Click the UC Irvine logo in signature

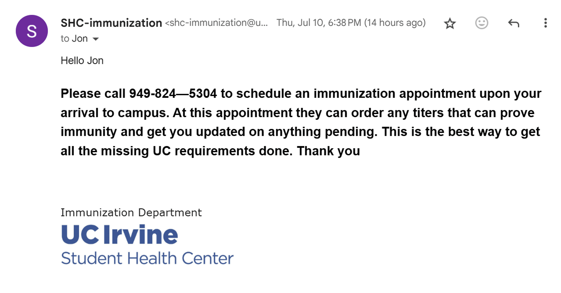[119, 234]
